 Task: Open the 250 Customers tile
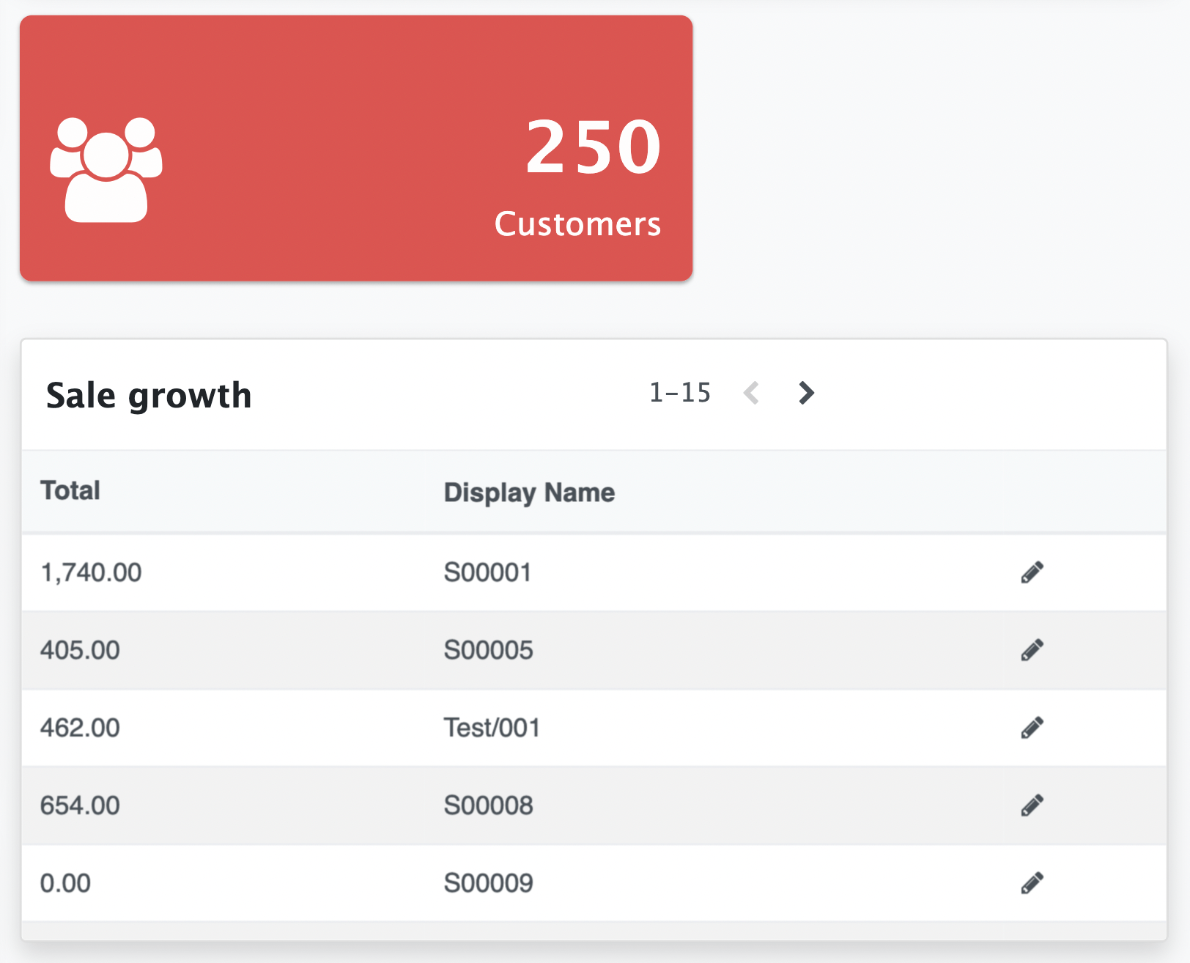356,148
